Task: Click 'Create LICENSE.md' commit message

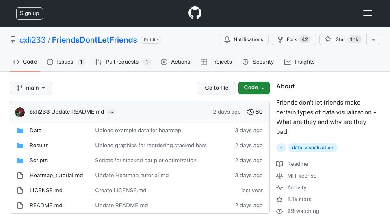Action: pos(121,191)
